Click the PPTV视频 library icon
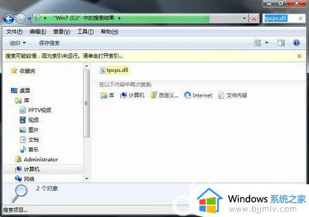Viewport: 309px width, 217px height. tap(23, 110)
